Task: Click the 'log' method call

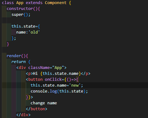Action: pyautogui.click(x=53, y=92)
